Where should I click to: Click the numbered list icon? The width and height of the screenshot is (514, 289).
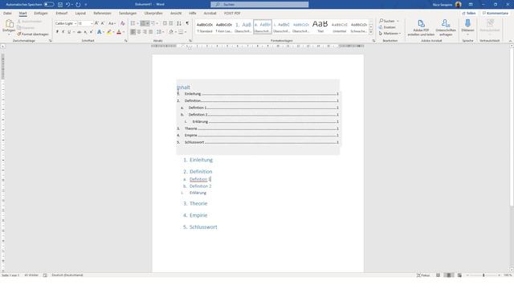[x=143, y=23]
